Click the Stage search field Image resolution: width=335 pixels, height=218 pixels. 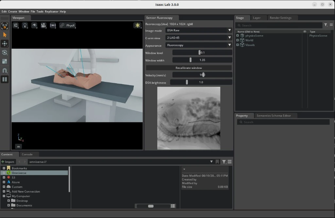[279, 25]
